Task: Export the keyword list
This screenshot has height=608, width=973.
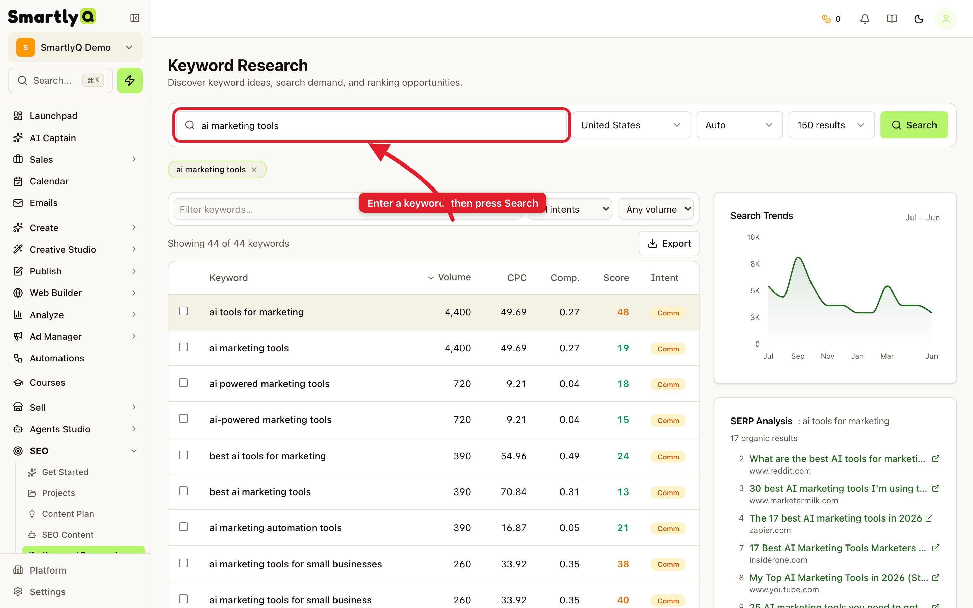Action: [x=669, y=243]
